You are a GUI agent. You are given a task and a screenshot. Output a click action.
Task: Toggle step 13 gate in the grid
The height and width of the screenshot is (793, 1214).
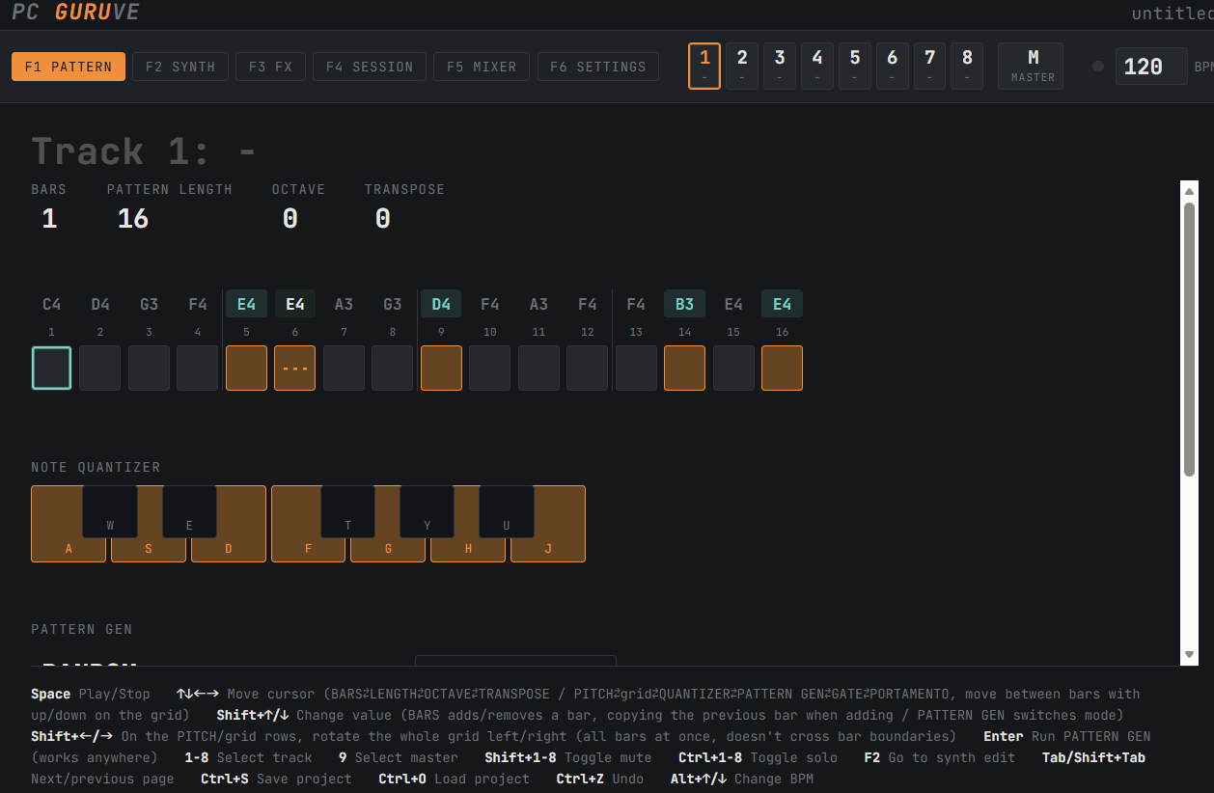click(636, 368)
